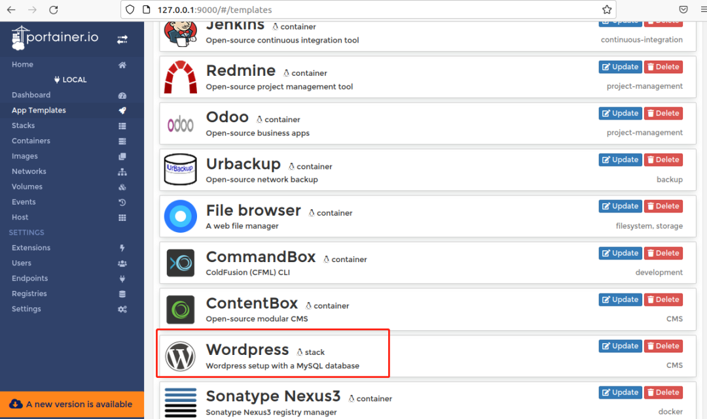Click the Sonatype Nexus3 template logo
Viewport: 707px width, 419px height.
coord(181,403)
